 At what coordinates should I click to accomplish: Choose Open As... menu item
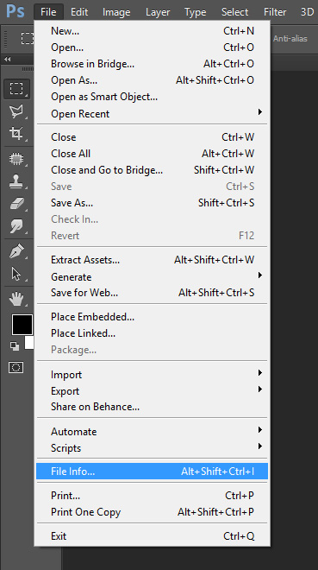[153, 80]
